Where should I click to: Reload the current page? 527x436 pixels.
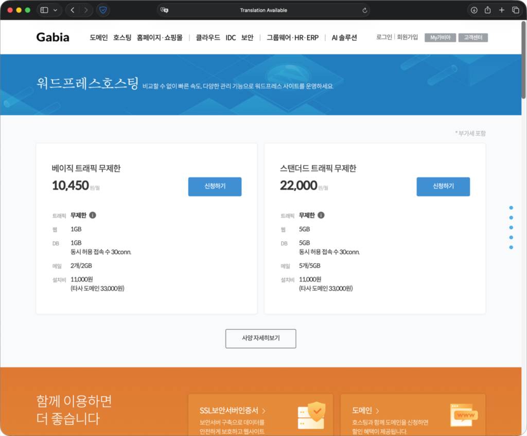pyautogui.click(x=365, y=10)
